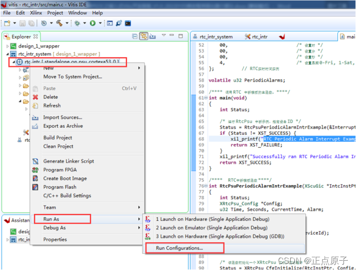Toggle Link with Editor in Explorer
The height and width of the screenshot is (270, 356).
tap(144, 36)
